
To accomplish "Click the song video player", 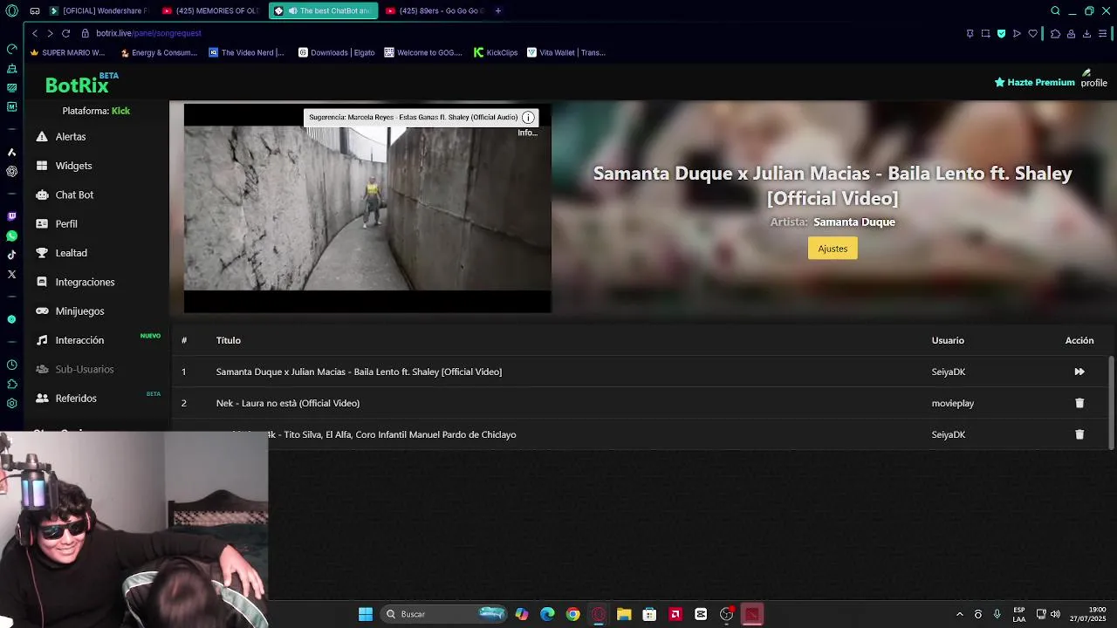I will click(367, 208).
